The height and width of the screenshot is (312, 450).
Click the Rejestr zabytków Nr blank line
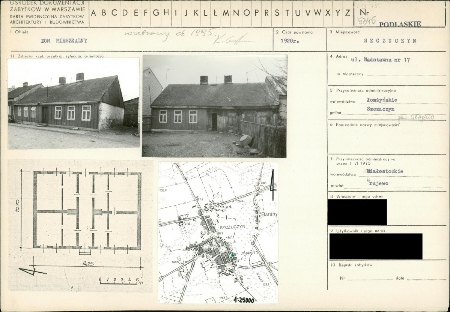(369, 278)
